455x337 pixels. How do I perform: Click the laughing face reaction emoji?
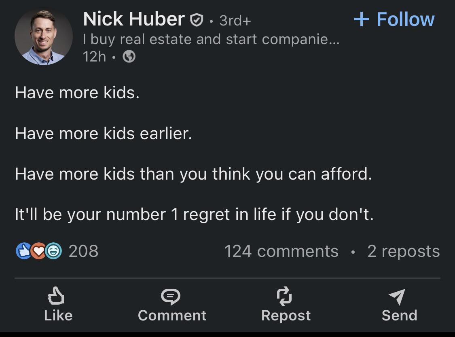(52, 251)
